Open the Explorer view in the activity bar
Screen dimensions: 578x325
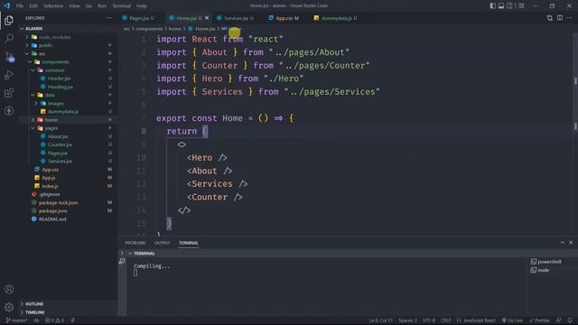(9, 20)
